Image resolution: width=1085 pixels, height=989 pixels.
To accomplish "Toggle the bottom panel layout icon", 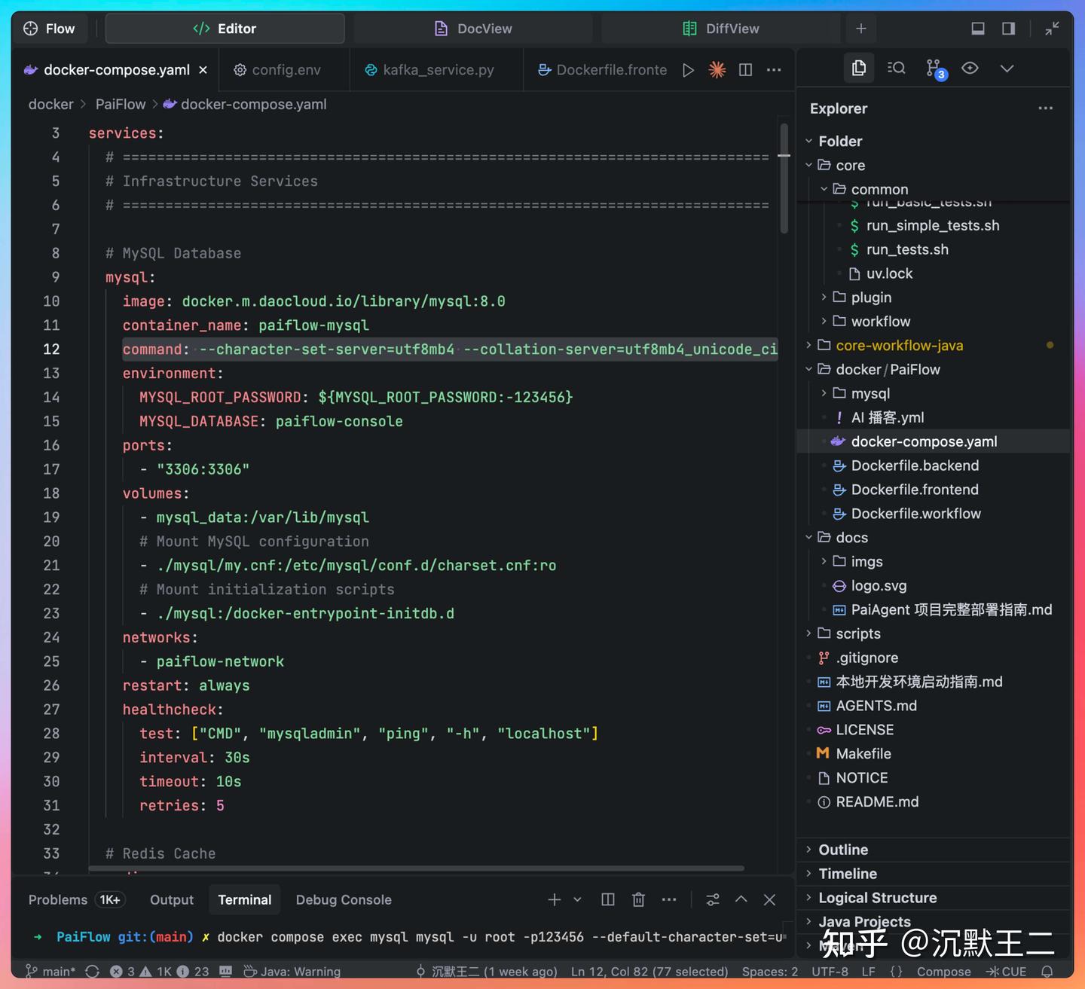I will (x=977, y=29).
